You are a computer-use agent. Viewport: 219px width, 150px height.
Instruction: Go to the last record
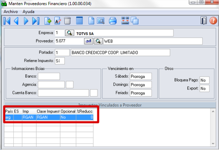(36, 21)
